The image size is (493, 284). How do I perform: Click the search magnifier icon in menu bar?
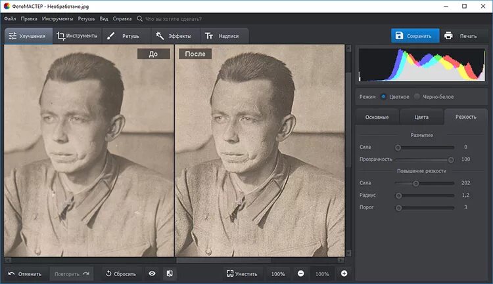click(139, 19)
